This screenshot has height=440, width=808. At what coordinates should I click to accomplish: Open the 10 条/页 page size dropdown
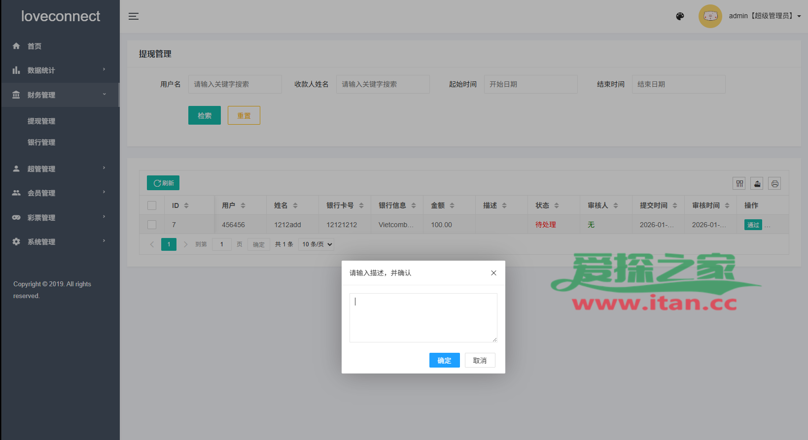pos(317,244)
